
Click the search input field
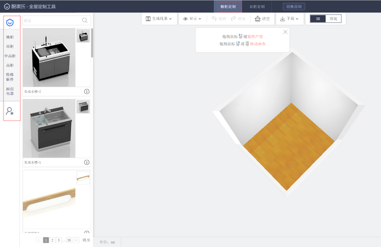[x=57, y=21]
